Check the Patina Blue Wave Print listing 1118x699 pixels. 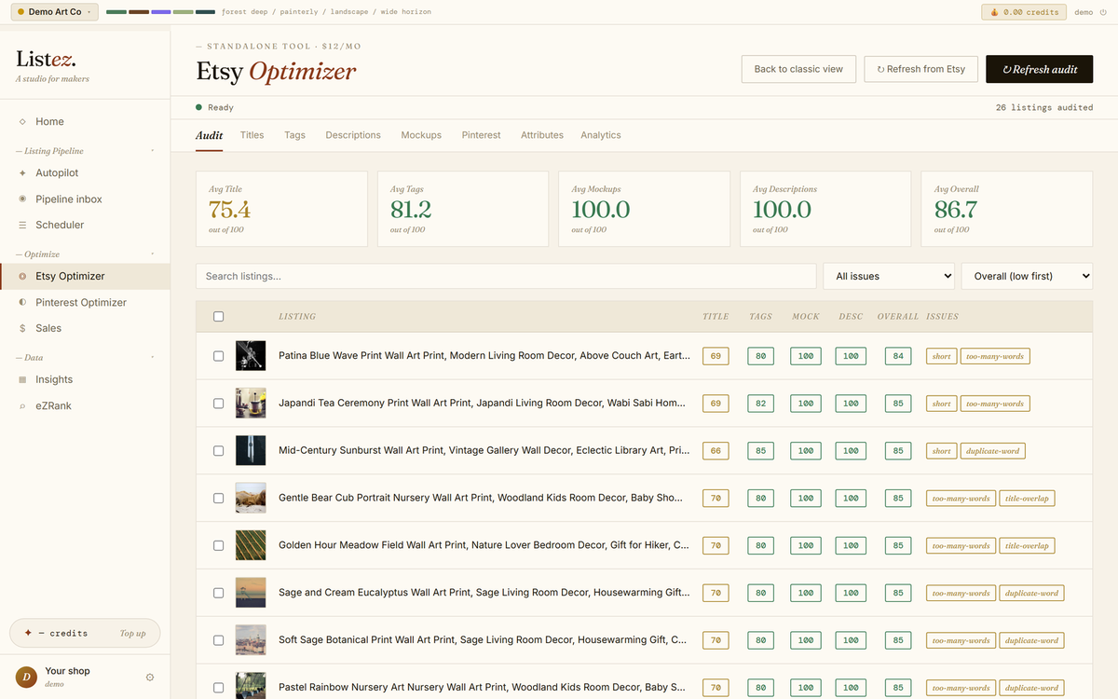(x=218, y=356)
